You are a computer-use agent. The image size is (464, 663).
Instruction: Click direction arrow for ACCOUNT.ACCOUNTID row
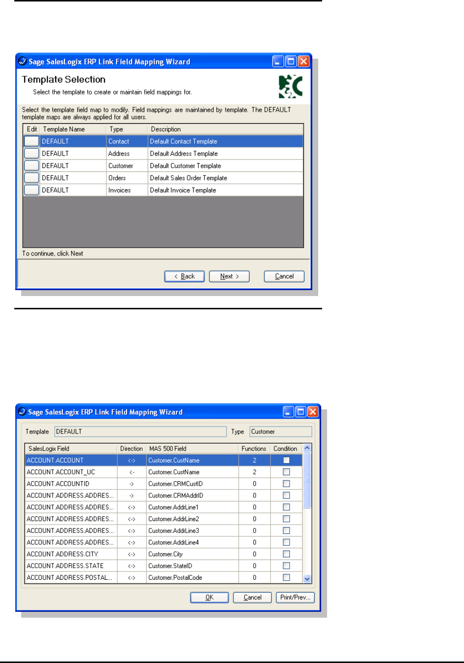click(x=132, y=484)
